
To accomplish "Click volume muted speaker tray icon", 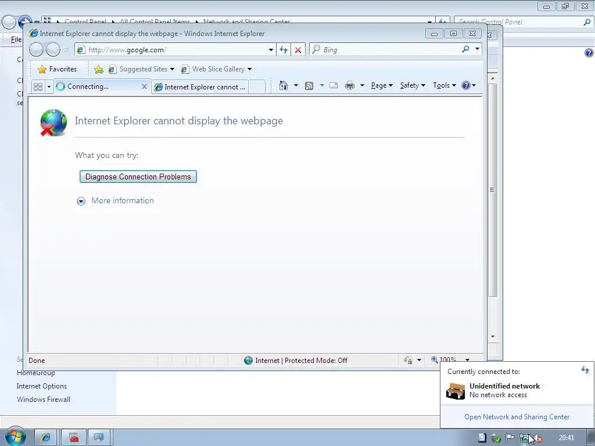I will tap(537, 438).
